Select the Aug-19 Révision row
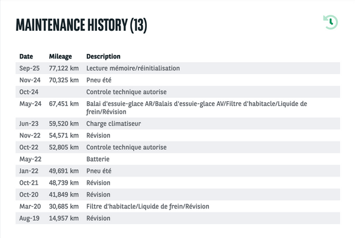This screenshot has width=355, height=238. [177, 218]
